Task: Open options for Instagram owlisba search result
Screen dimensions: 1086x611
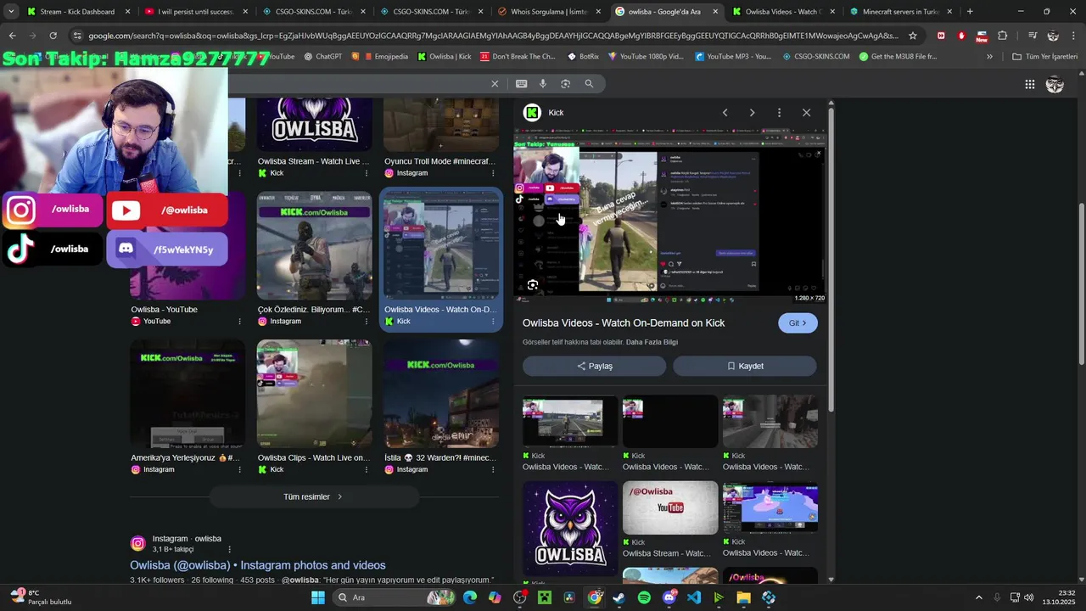Action: coord(229,549)
